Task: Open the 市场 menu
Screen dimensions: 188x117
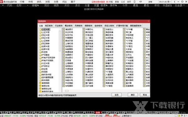Action: point(31,2)
